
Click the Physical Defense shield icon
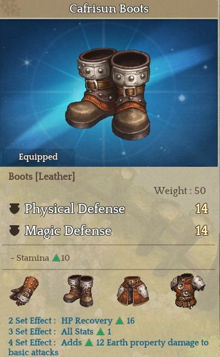coord(14,208)
